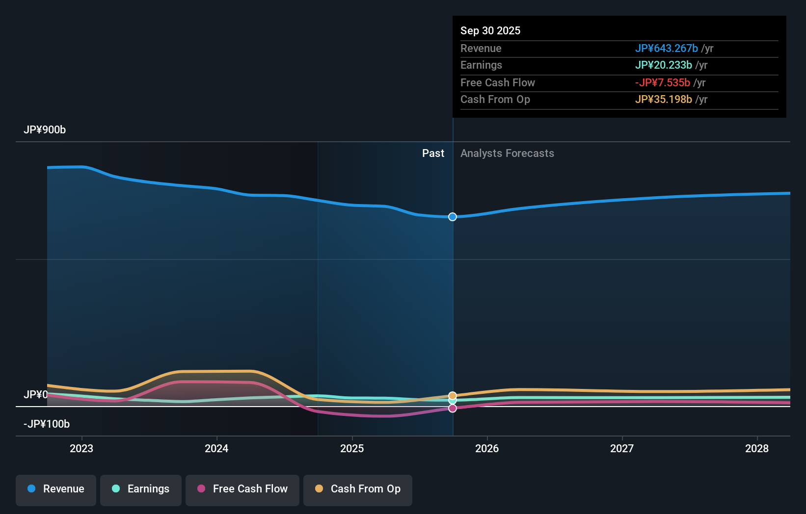
Task: Click the vertical date indicator line
Action: [452, 294]
